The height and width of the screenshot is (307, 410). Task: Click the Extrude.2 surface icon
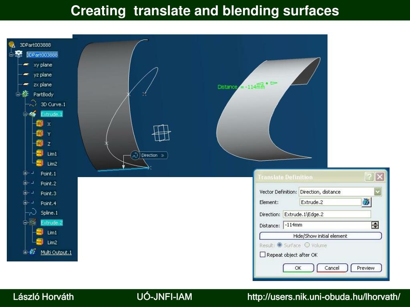33,222
